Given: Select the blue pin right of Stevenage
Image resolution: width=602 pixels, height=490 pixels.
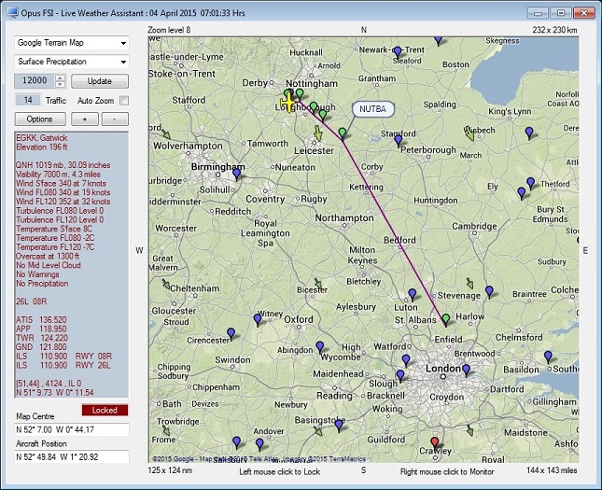Looking at the screenshot, I should click(x=489, y=291).
